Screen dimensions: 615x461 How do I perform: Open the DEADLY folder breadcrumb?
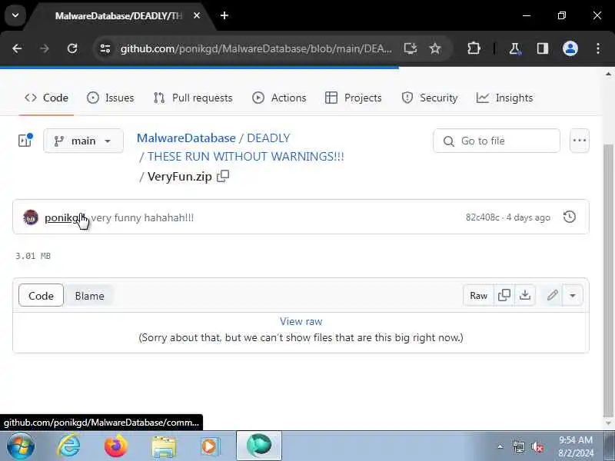(268, 138)
